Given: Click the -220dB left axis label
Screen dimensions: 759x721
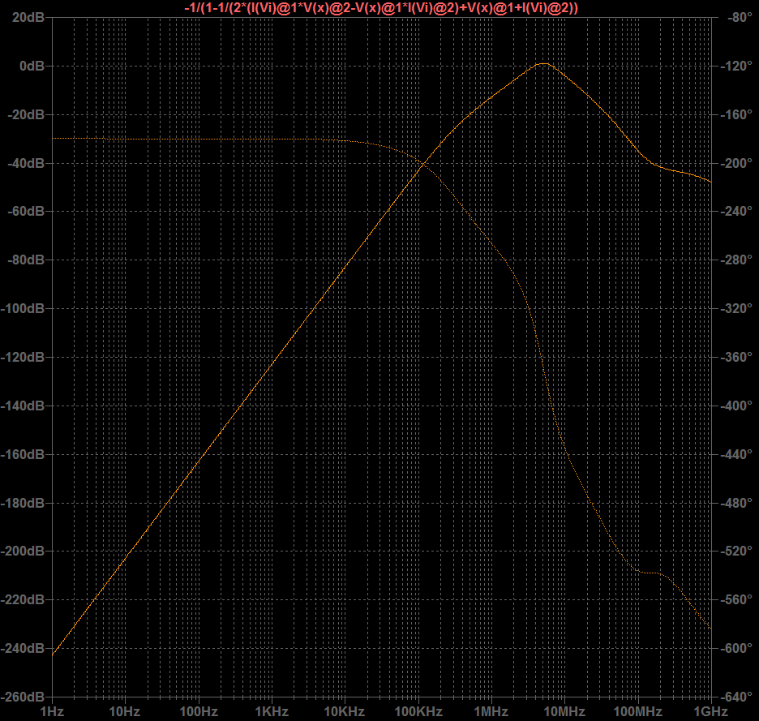Looking at the screenshot, I should 22,600.
